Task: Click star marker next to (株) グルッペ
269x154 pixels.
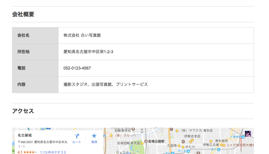Action: click(x=111, y=135)
